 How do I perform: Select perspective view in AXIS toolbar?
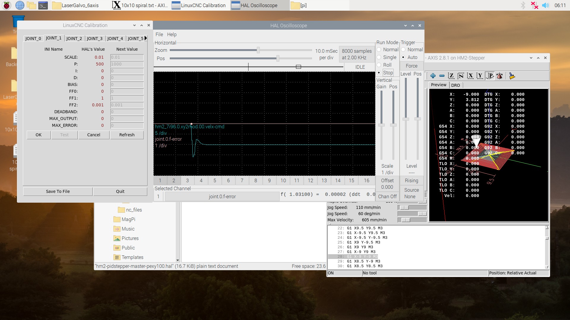coord(490,76)
